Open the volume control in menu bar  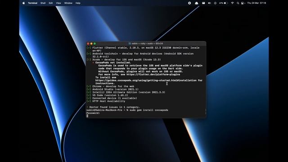point(209,3)
